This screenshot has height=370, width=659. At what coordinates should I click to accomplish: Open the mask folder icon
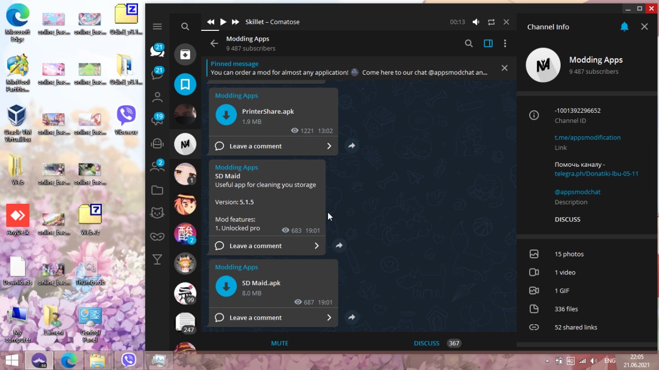158,237
